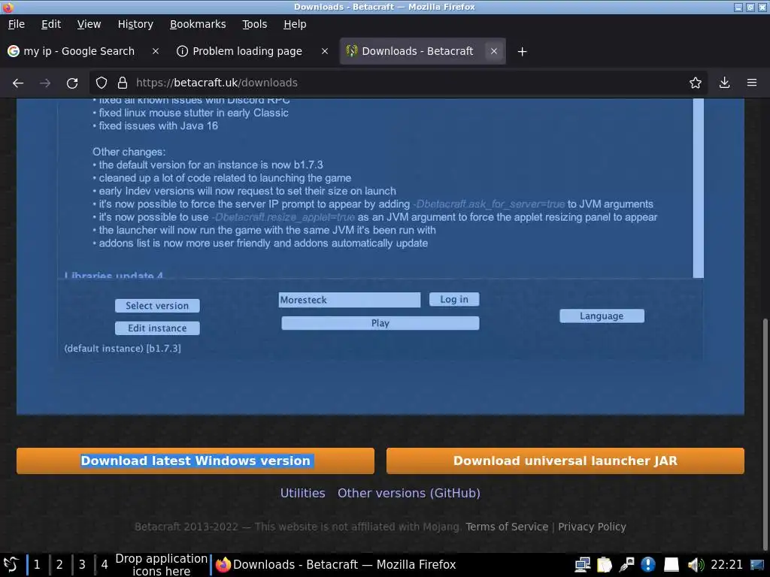Viewport: 770px width, 577px height.
Task: Switch to 'my ip - Google Search' tab
Action: (83, 51)
